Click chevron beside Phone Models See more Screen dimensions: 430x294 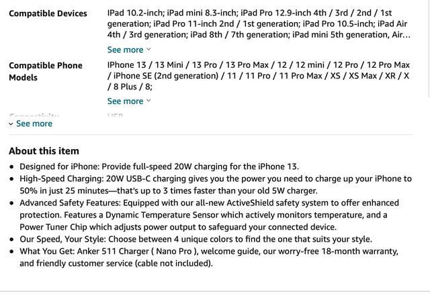(149, 101)
